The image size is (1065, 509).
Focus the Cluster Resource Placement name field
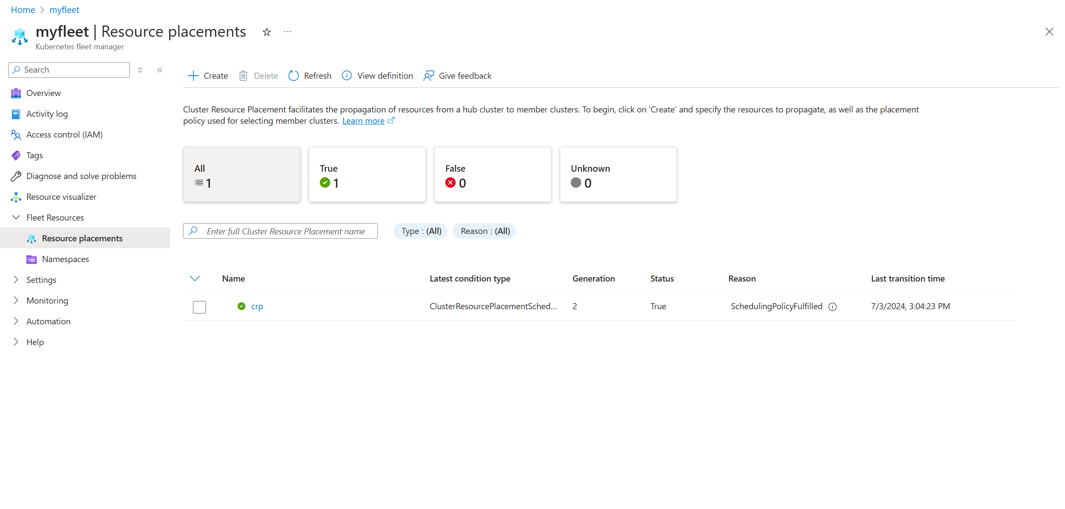[x=286, y=231]
